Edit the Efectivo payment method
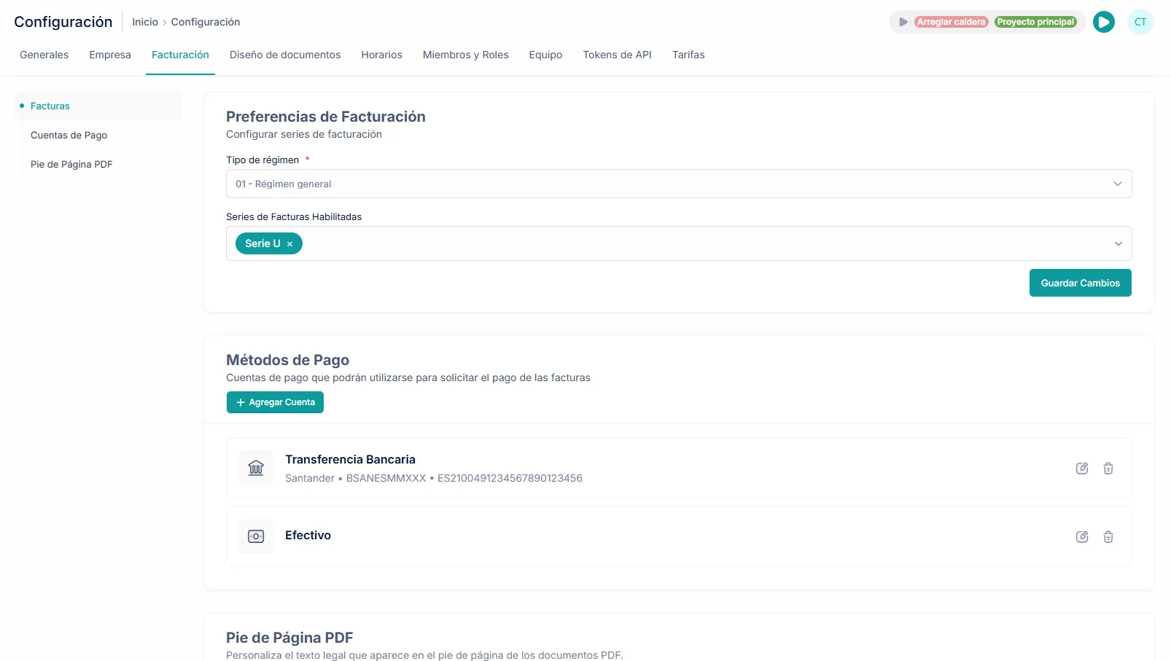This screenshot has width=1171, height=661. pos(1082,536)
